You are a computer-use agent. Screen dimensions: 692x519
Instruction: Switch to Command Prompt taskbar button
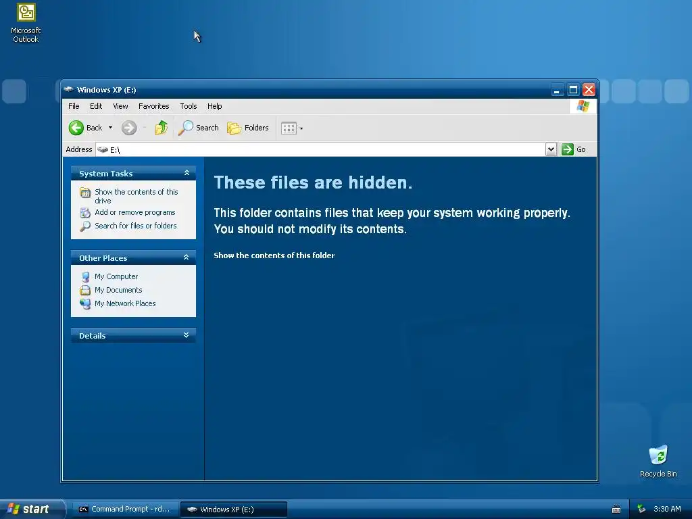pos(125,510)
